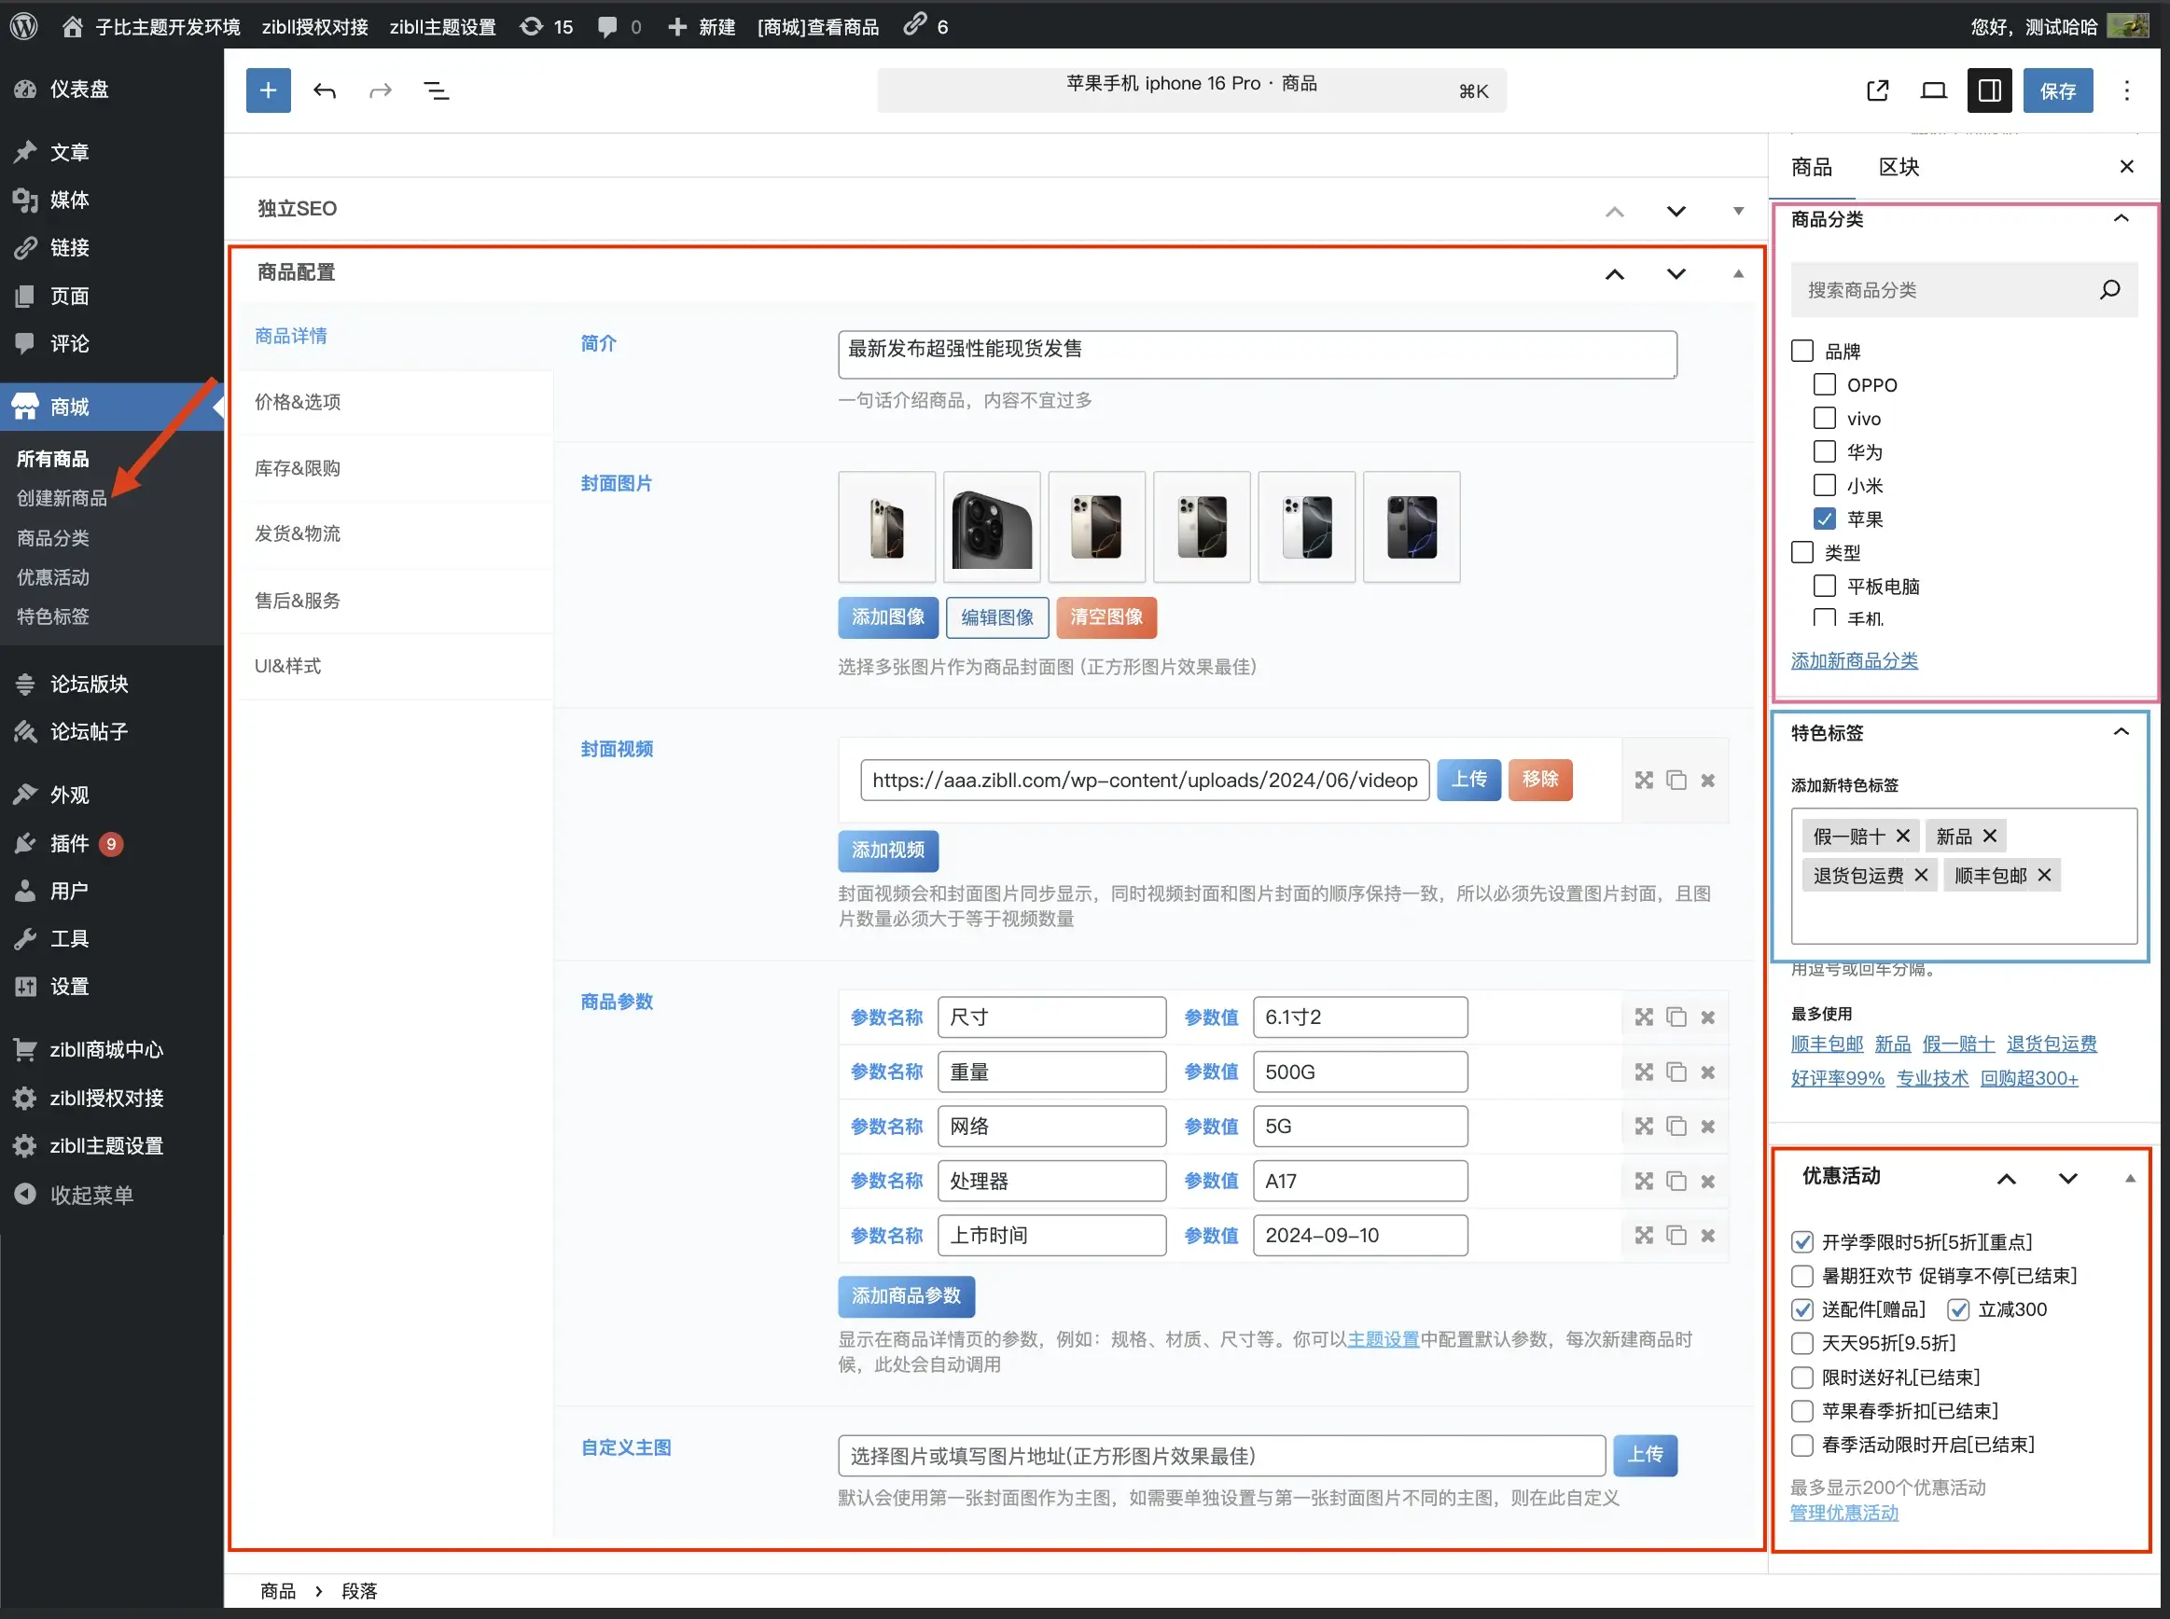Click the block inserter plus icon
Viewport: 2170px width, 1619px height.
[268, 91]
